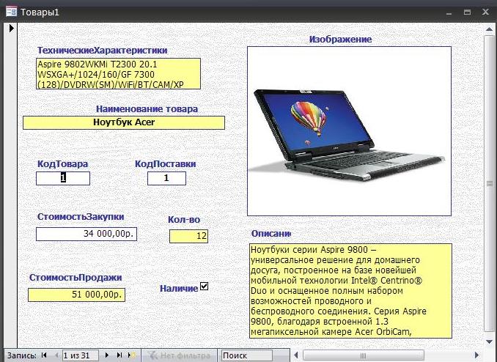Click the КодПоставки field
The width and height of the screenshot is (497, 362).
pyautogui.click(x=166, y=178)
